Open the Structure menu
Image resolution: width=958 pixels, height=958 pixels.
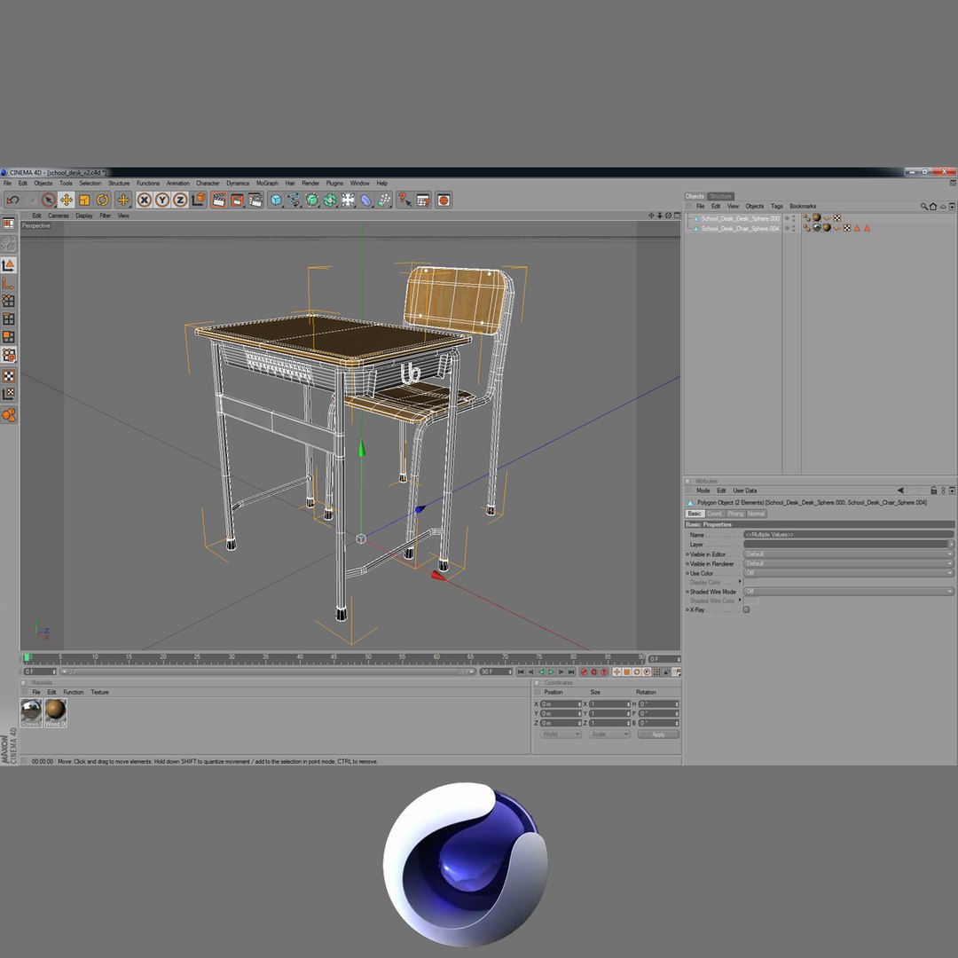coord(119,184)
